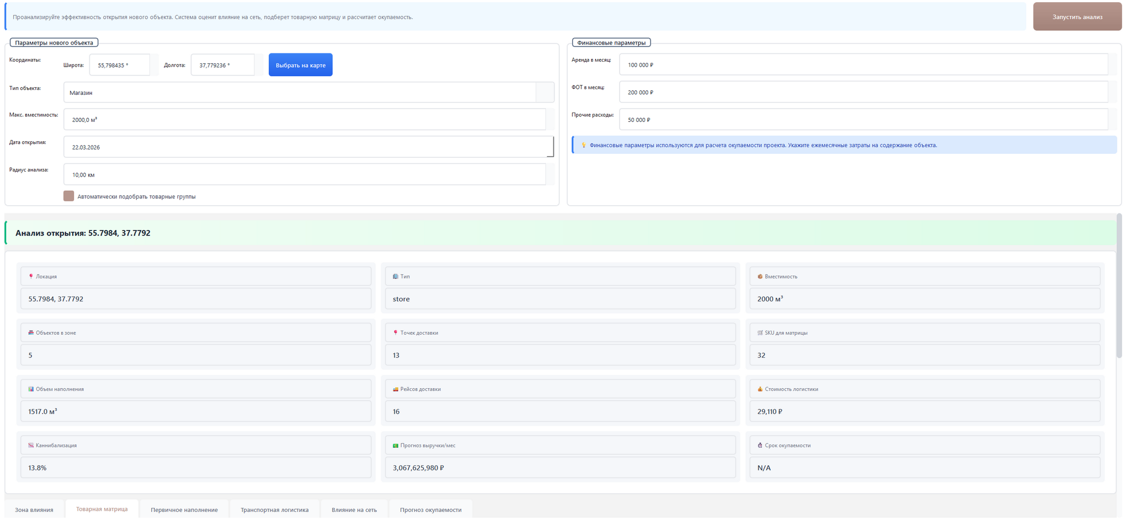Image resolution: width=1130 pixels, height=519 pixels.
Task: Open the Транспортная логистика tab
Action: 274,510
